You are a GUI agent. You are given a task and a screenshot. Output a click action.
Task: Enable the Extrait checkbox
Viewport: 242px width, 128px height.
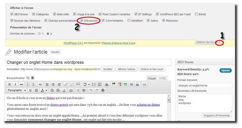[196, 14]
